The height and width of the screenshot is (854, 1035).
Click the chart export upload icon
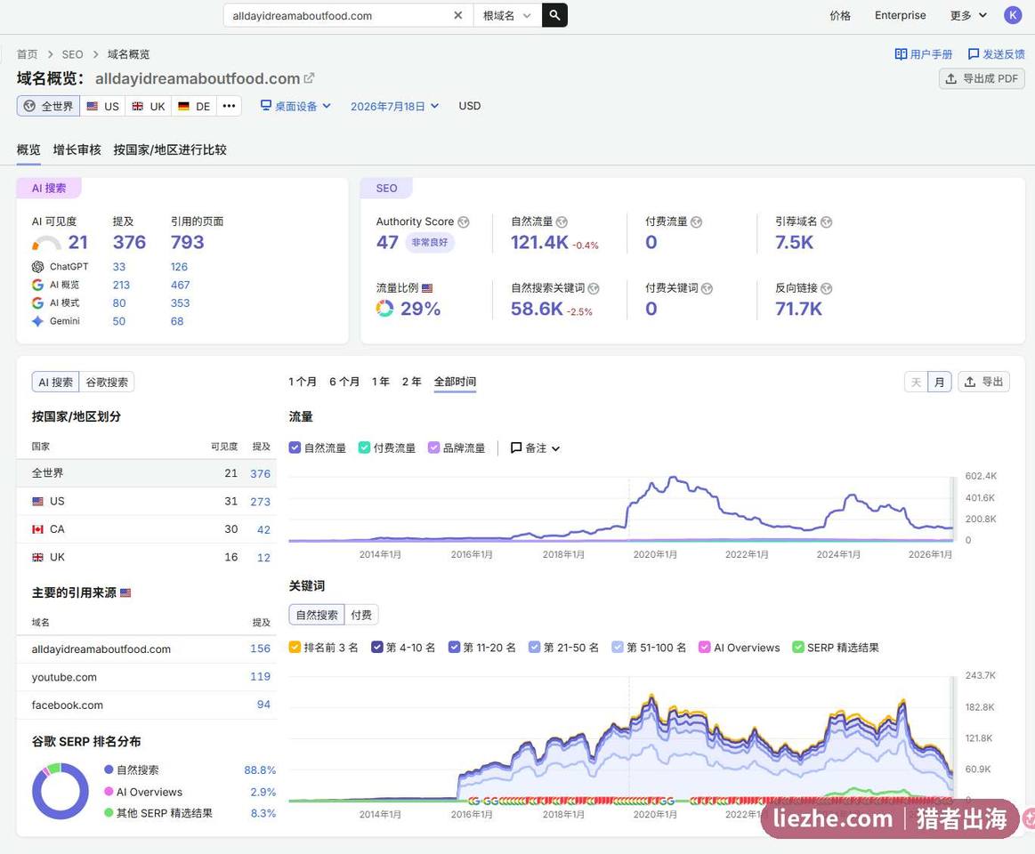[x=970, y=382]
